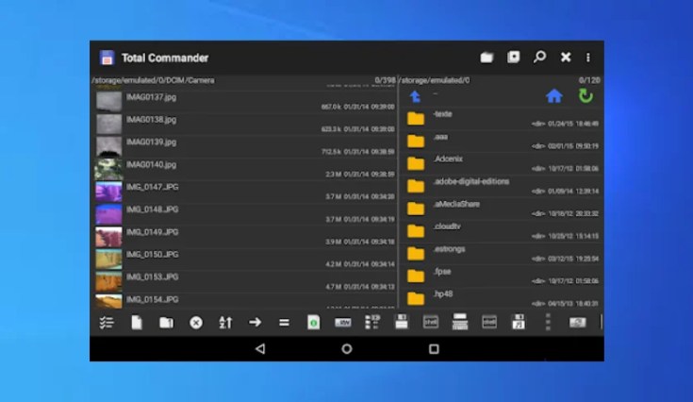
Task: Select the IMAG0139.jpg thumbnail
Action: pyautogui.click(x=108, y=146)
